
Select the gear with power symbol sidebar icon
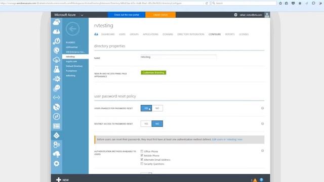click(x=56, y=41)
